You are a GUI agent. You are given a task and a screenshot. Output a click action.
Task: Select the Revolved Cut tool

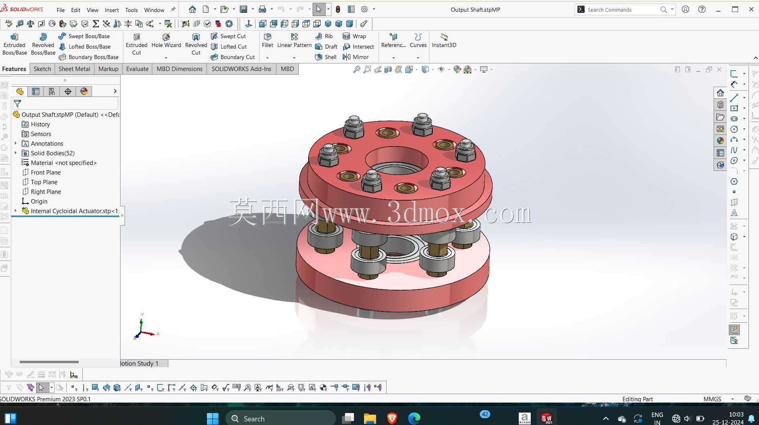[196, 44]
